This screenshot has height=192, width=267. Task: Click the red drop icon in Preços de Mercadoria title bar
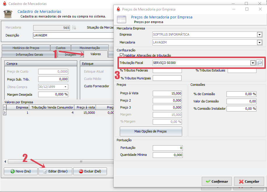click(118, 9)
